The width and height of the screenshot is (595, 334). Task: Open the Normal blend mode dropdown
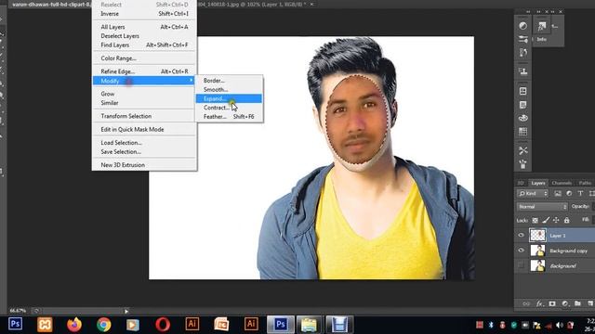[x=542, y=207]
